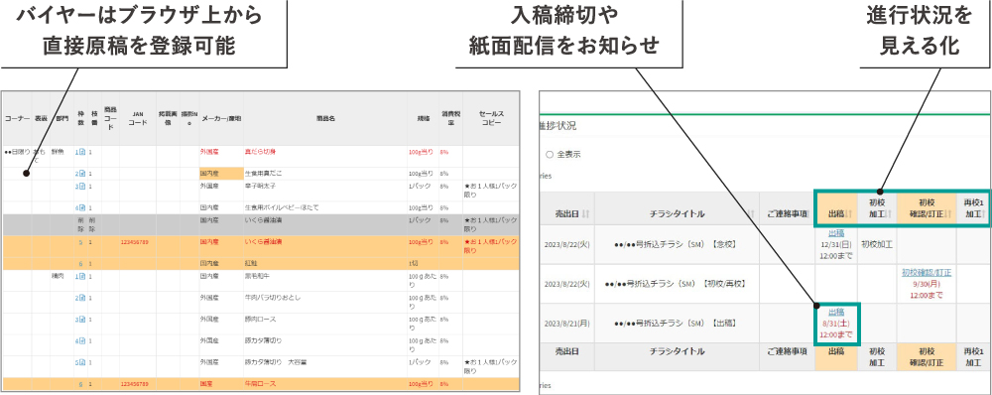Click the 2023/8/21(月) sale date cell
The image size is (992, 395).
point(566,323)
